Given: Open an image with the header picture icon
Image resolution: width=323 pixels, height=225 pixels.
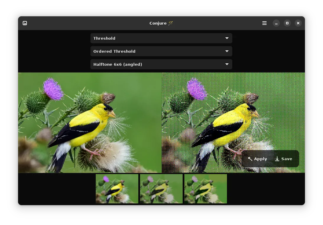Looking at the screenshot, I should coord(25,23).
